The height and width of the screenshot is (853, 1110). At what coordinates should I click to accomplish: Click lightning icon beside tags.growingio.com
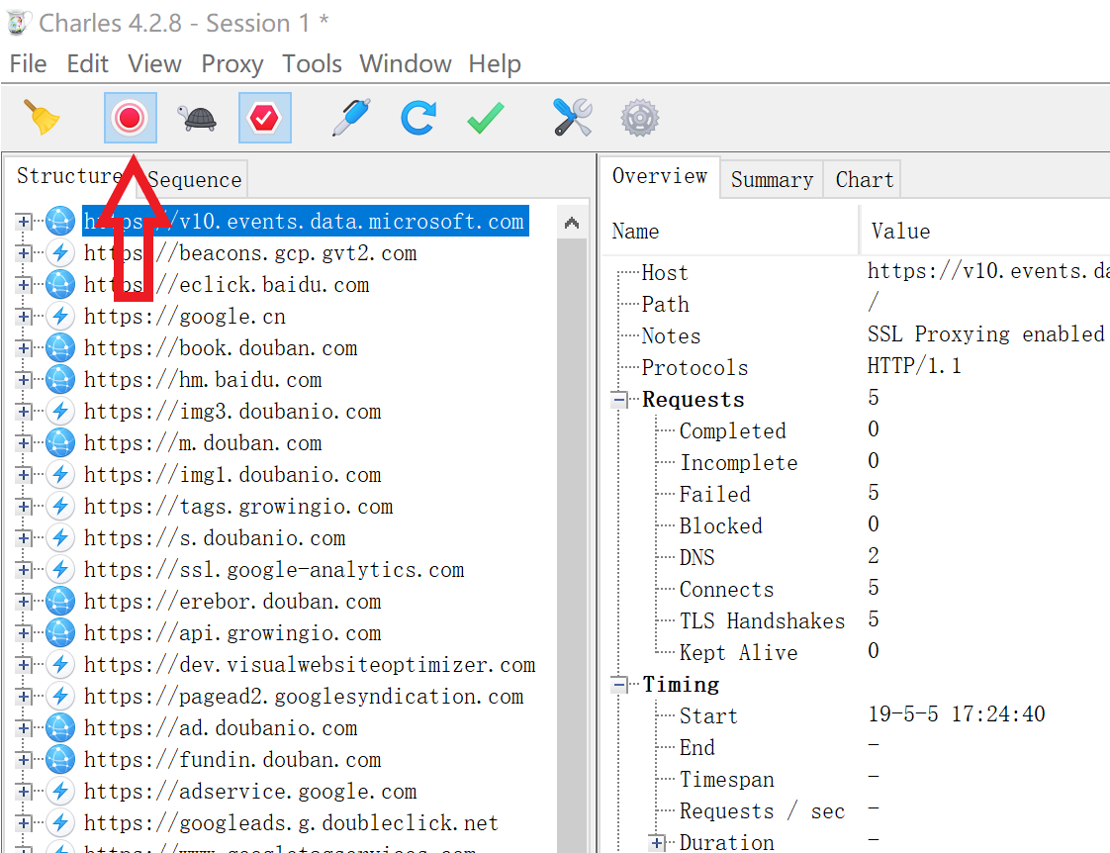click(60, 506)
